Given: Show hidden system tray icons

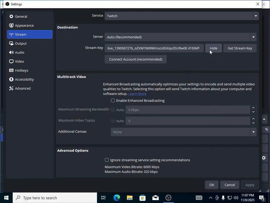Looking at the screenshot, I should (x=211, y=198).
